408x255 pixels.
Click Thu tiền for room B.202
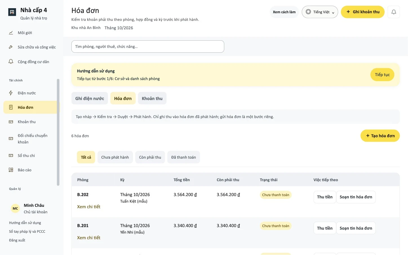tap(325, 197)
